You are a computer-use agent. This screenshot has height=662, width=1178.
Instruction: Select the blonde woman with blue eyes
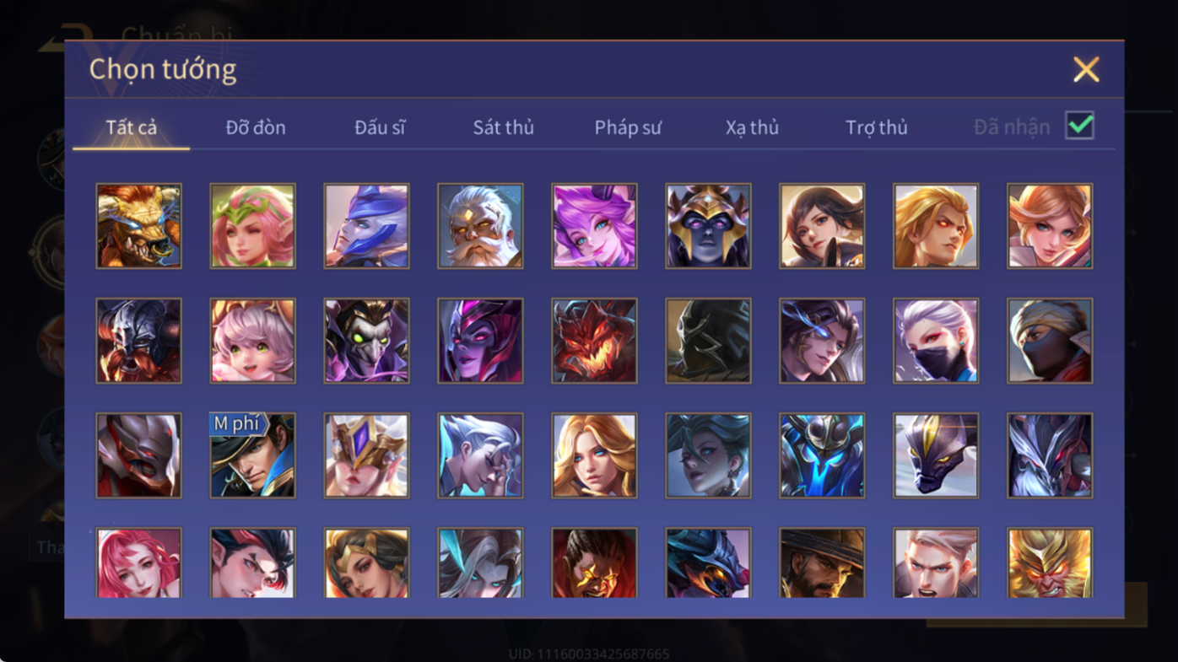coord(594,455)
